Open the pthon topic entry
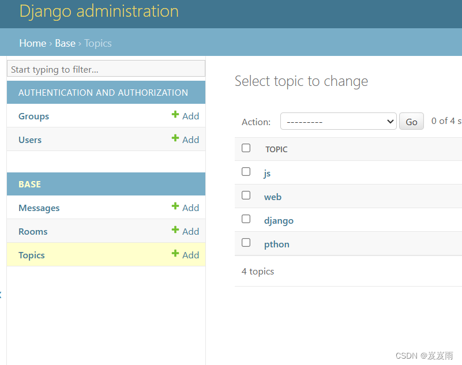Viewport: 462px width, 365px height. point(277,244)
